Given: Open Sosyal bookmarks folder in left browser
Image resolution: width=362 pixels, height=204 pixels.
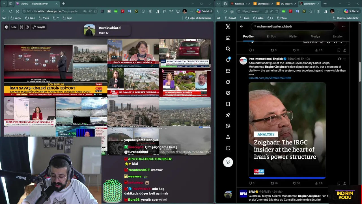Looking at the screenshot, I should point(16,18).
